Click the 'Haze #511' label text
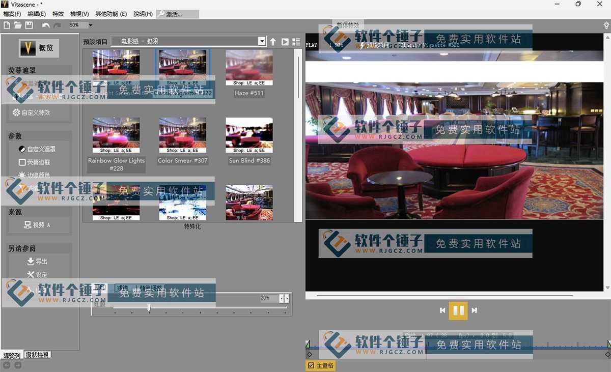 [x=249, y=93]
